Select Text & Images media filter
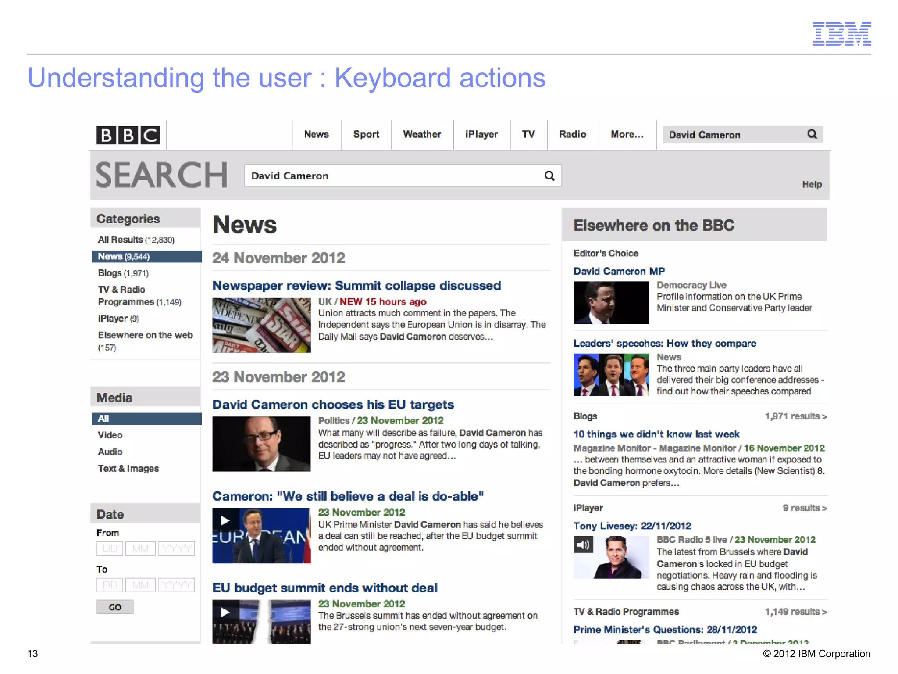Screen dimensions: 898x674 pyautogui.click(x=128, y=469)
